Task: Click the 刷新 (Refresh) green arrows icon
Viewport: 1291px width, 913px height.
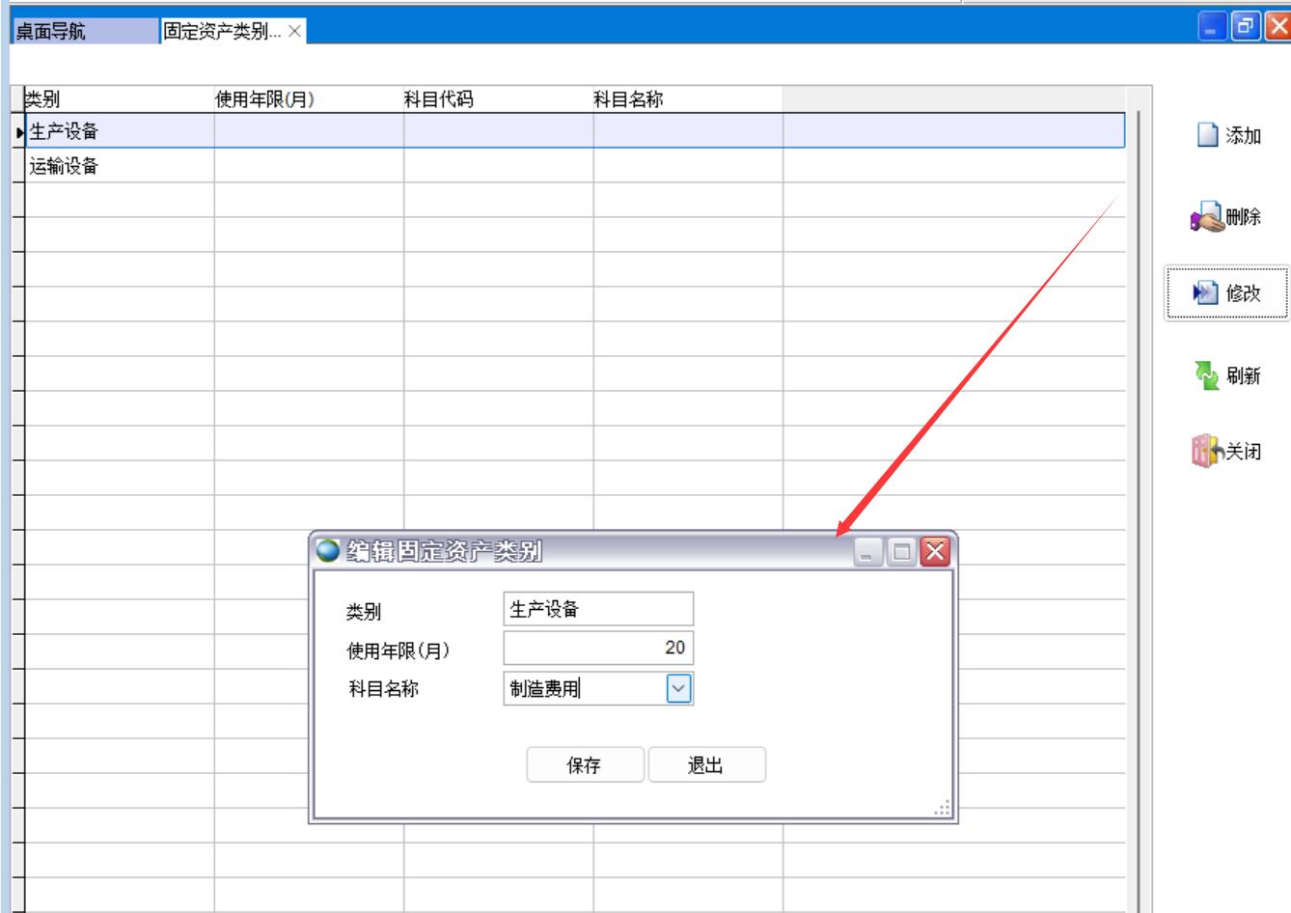Action: click(x=1206, y=375)
